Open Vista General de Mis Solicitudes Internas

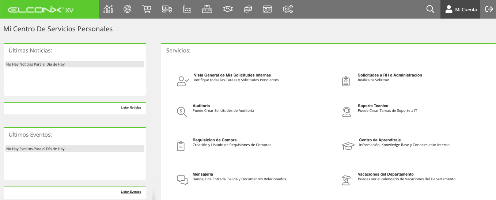pyautogui.click(x=232, y=75)
